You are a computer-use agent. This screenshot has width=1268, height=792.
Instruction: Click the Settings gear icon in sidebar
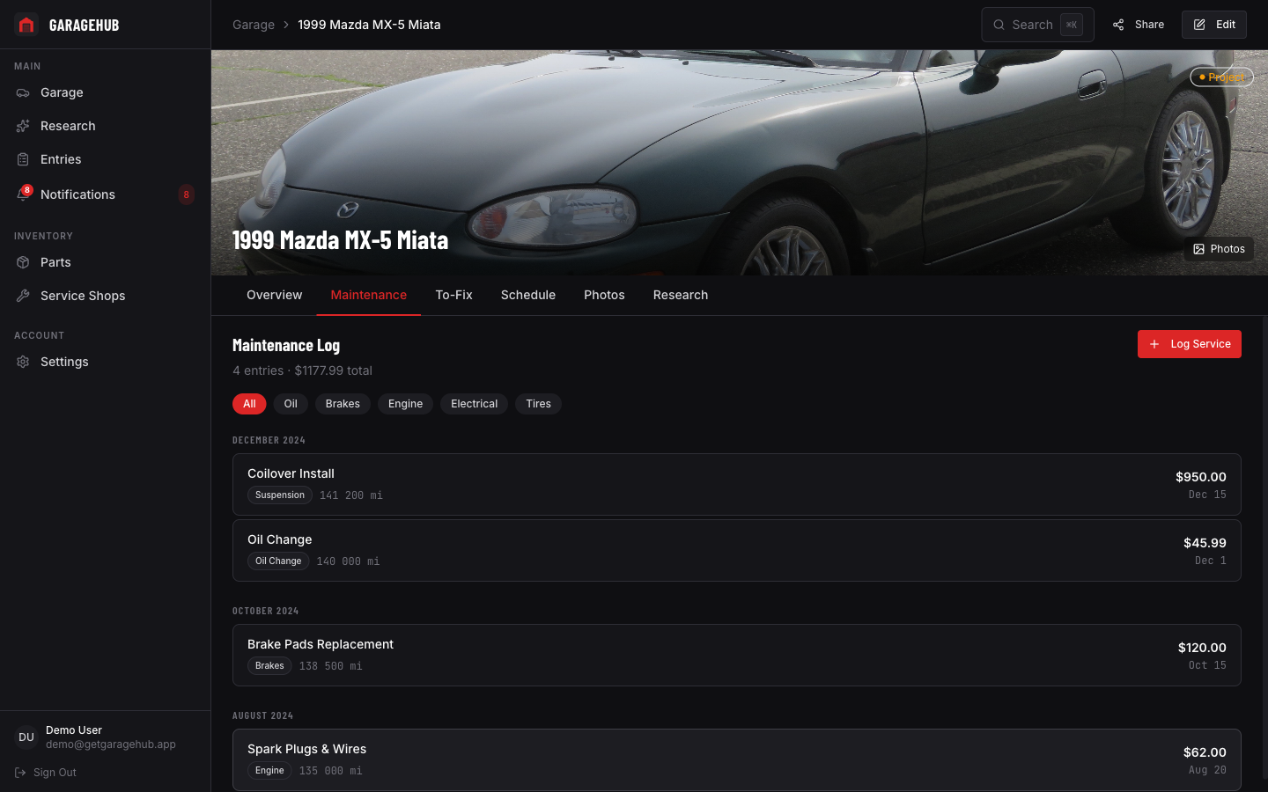pyautogui.click(x=23, y=362)
